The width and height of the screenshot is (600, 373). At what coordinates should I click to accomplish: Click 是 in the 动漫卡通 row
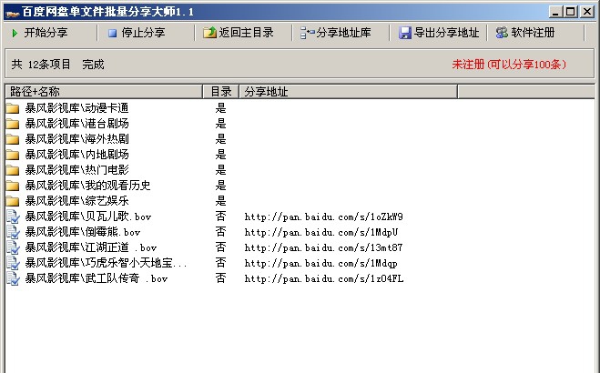pos(221,108)
